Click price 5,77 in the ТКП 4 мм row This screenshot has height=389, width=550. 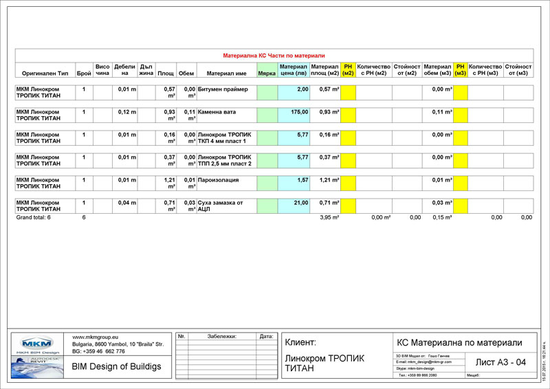(x=302, y=135)
